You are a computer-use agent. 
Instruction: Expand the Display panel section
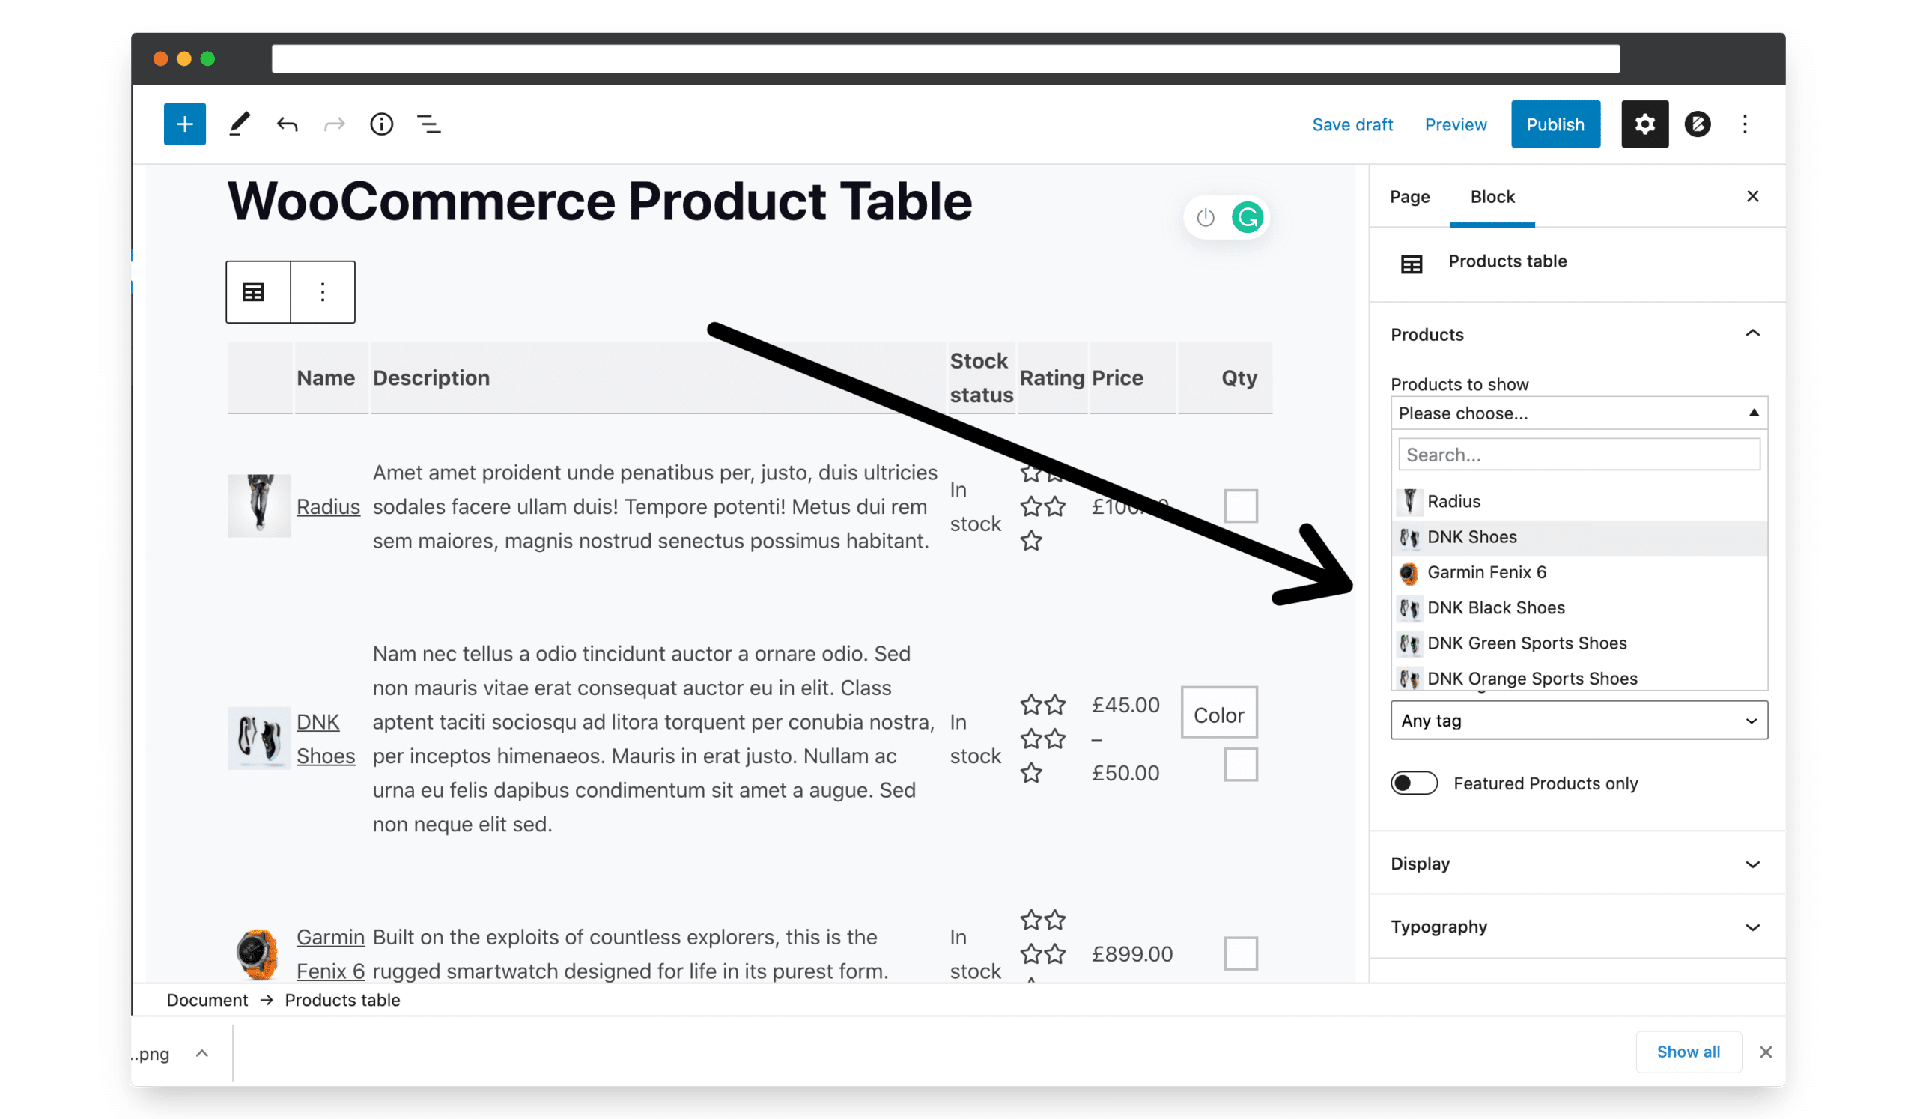click(1579, 864)
